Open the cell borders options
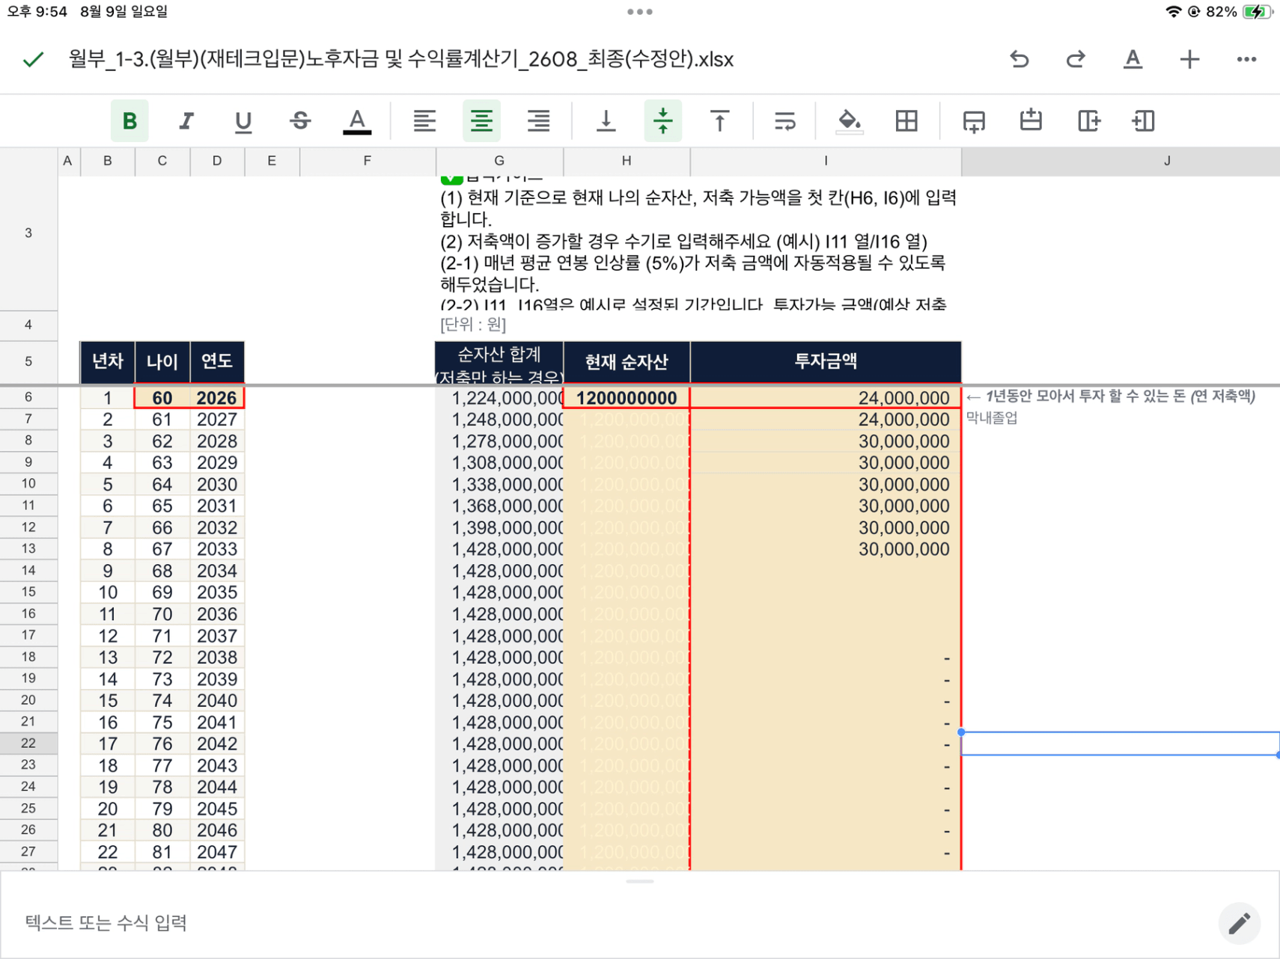 [906, 120]
